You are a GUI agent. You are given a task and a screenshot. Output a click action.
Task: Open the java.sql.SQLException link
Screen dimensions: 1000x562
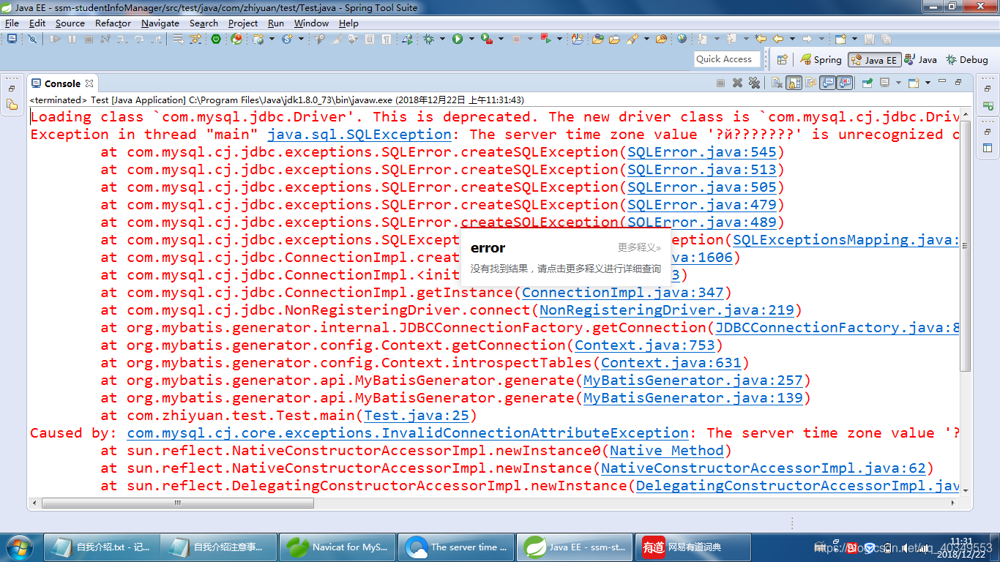[x=359, y=134]
